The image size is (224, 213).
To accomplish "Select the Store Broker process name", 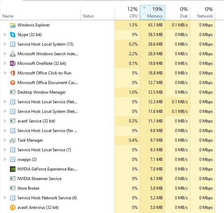I will pyautogui.click(x=28, y=188).
